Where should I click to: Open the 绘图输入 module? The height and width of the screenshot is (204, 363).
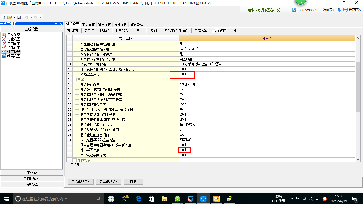[31, 173]
